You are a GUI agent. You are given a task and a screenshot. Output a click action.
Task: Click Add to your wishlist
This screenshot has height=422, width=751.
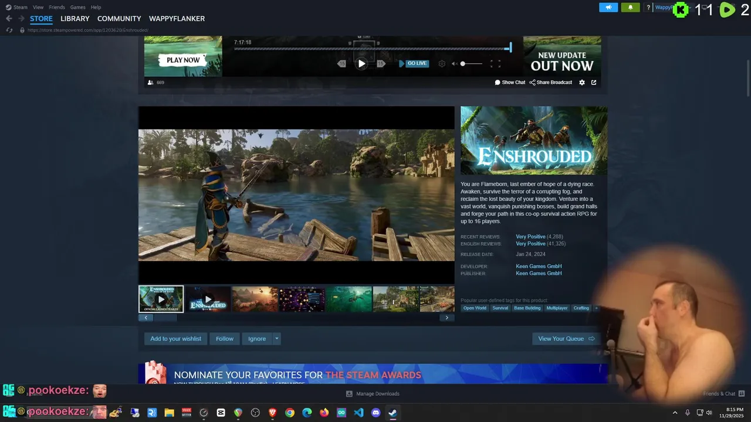[x=175, y=339]
